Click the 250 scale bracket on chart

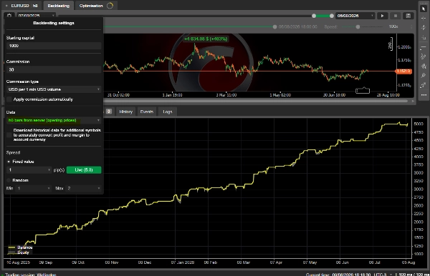[391, 44]
